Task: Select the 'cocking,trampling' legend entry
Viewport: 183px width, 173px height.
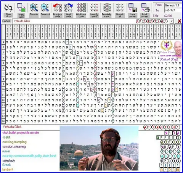Action: point(14,142)
